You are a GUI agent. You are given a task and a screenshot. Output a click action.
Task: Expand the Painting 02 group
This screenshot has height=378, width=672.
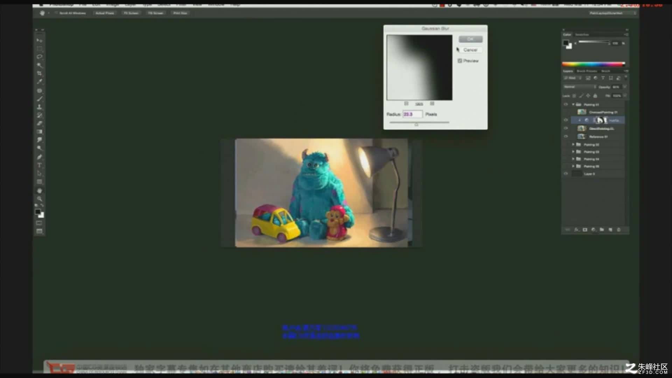[x=573, y=145]
